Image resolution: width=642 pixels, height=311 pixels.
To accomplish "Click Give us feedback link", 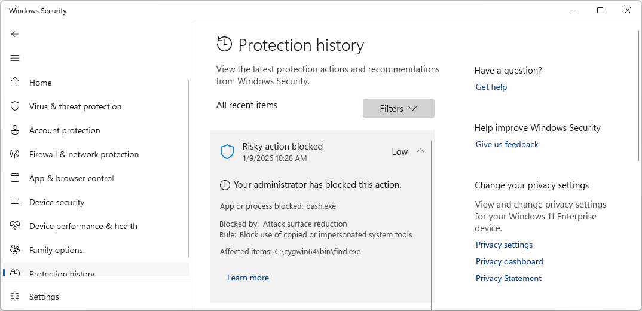I will 507,144.
